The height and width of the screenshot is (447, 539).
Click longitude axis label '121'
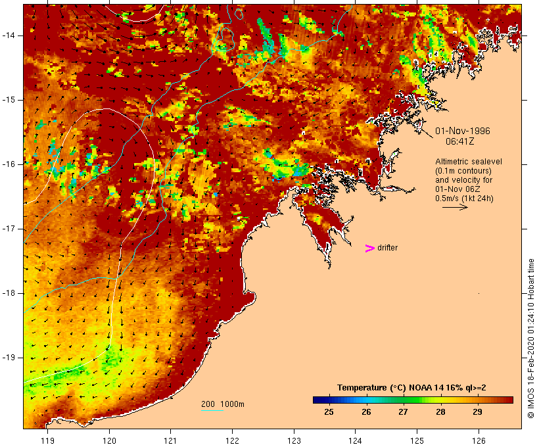click(x=170, y=440)
